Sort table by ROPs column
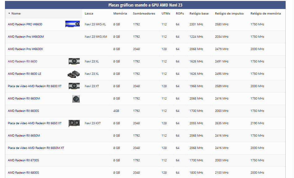 (x=180, y=14)
